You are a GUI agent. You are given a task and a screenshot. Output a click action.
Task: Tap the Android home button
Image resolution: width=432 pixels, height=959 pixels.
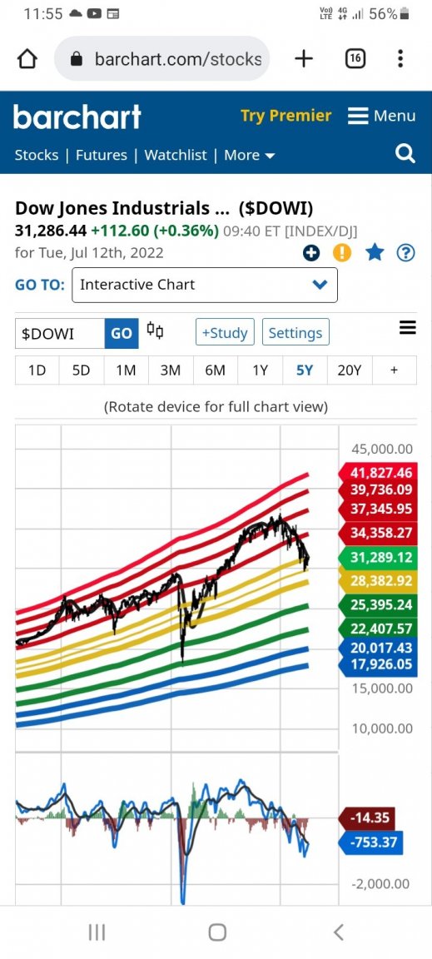(x=216, y=932)
